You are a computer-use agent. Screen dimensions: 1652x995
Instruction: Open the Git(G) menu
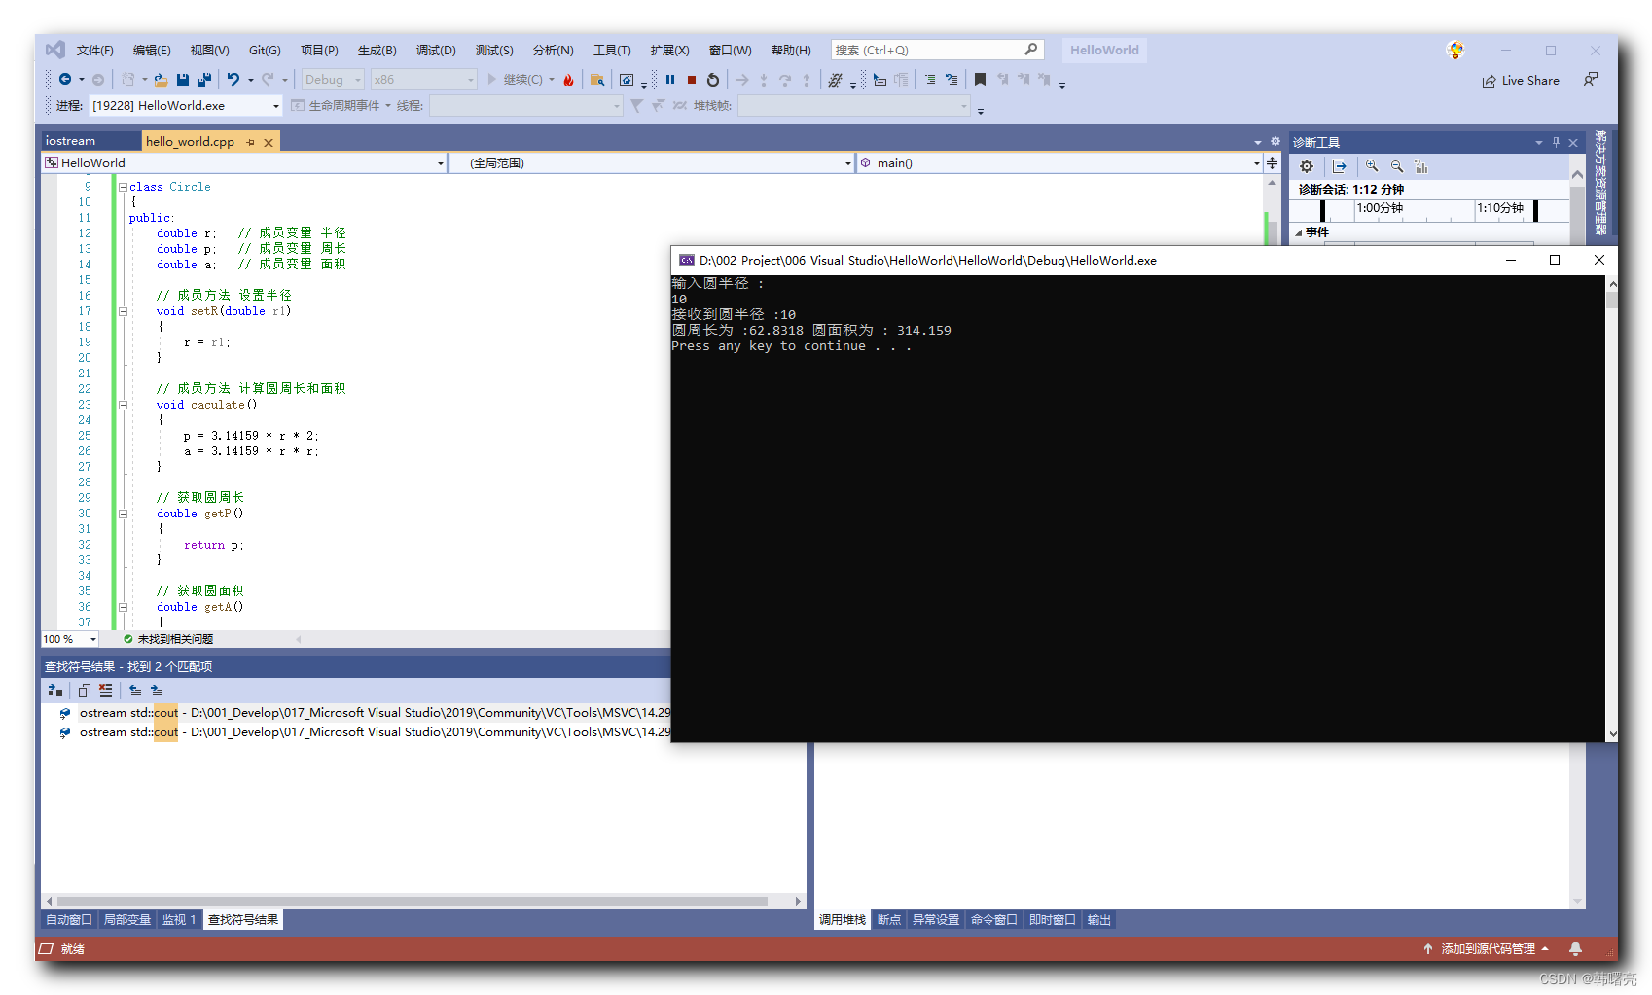(x=265, y=51)
